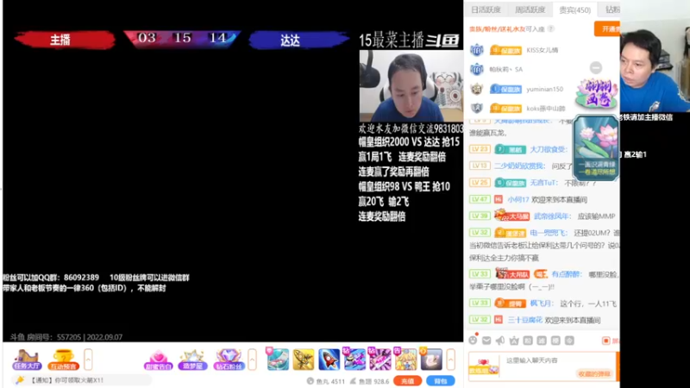
Task: Select the golden wing gift icon
Action: [x=304, y=359]
